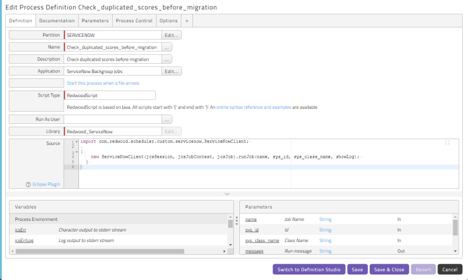The width and height of the screenshot is (468, 280).
Task: Click 'Class Name' description text
Action: pos(297,240)
